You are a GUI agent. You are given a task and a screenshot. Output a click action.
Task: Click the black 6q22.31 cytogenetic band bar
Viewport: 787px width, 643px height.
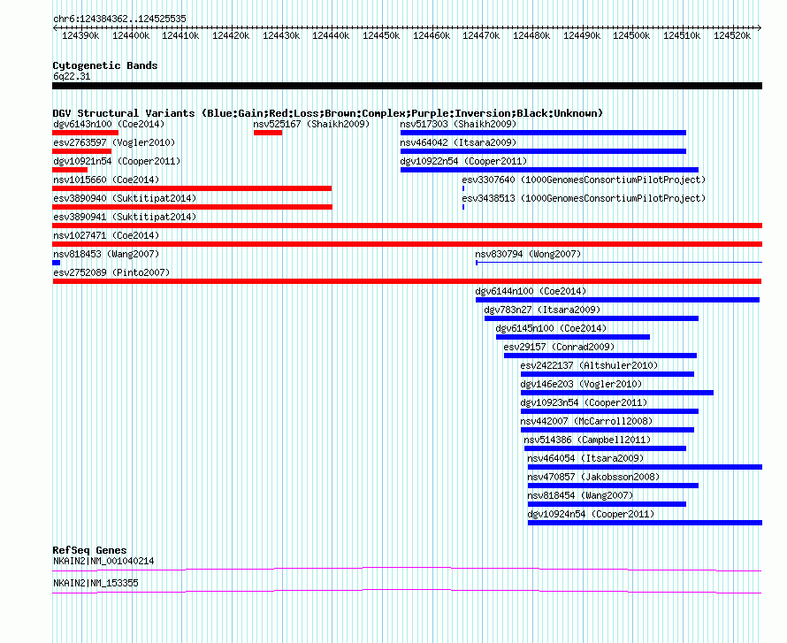pyautogui.click(x=407, y=86)
